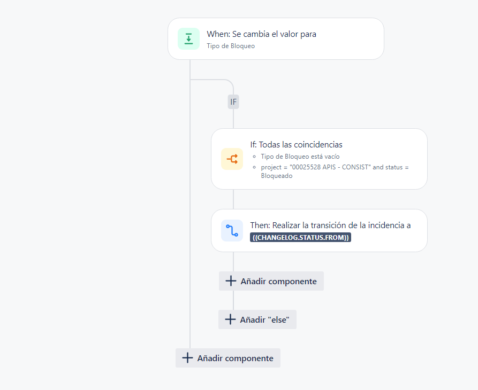Image resolution: width=478 pixels, height=390 pixels.
Task: Click plus icon of bottom Añadir componente
Action: 187,358
